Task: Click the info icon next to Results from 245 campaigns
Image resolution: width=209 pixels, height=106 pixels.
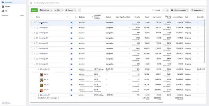Action: pyautogui.click(x=58, y=98)
